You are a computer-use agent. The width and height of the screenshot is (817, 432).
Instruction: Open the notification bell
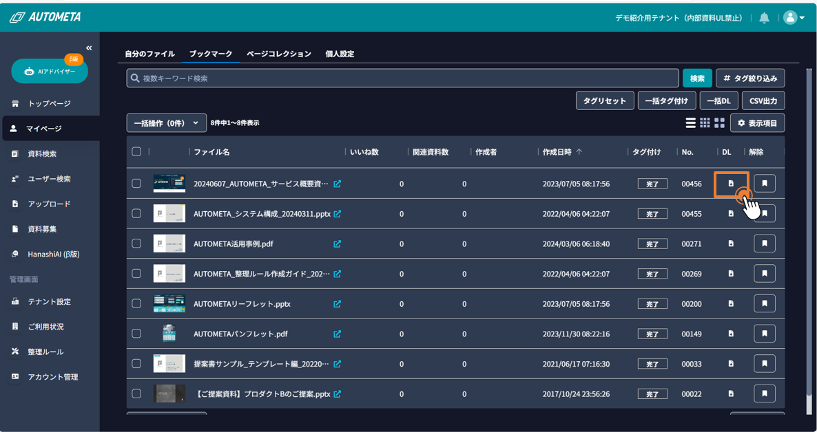point(765,18)
